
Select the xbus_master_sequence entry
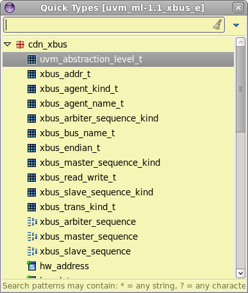point(89,236)
